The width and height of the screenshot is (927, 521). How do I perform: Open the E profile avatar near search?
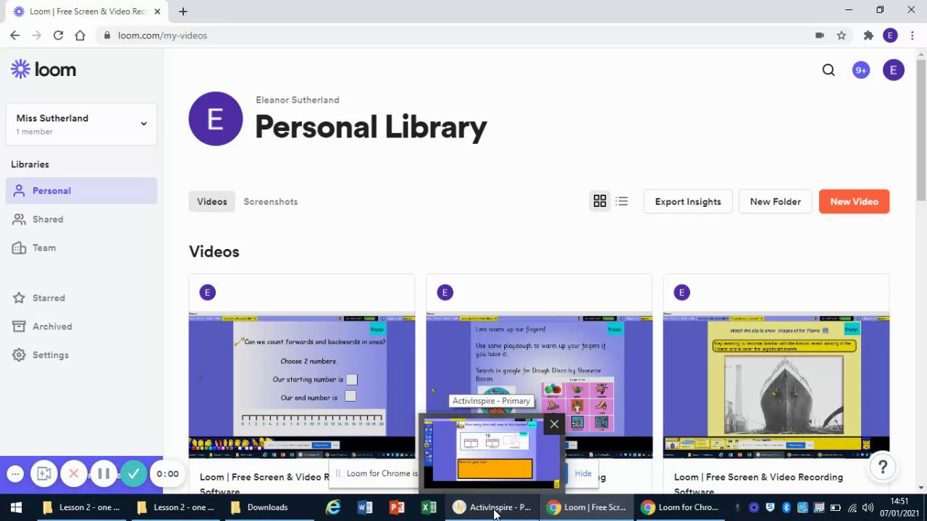pos(893,70)
